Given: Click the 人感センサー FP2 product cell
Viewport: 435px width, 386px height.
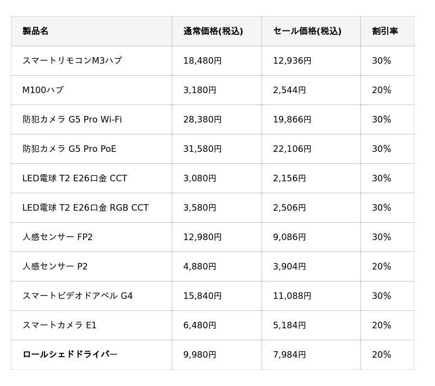Looking at the screenshot, I should point(58,237).
